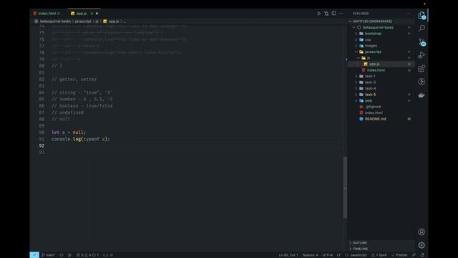Close the app.js tab via unsaved dot
The image size is (458, 258).
[x=97, y=14]
